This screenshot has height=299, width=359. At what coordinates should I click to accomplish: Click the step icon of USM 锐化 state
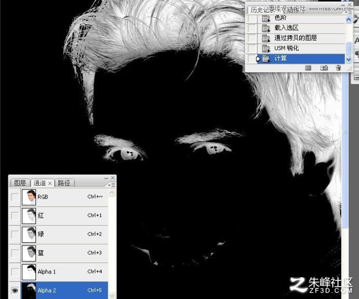point(266,48)
